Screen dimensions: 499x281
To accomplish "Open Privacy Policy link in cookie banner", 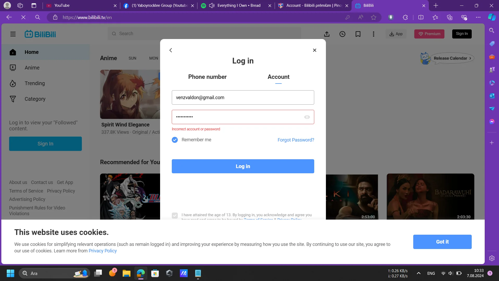I will [x=103, y=251].
